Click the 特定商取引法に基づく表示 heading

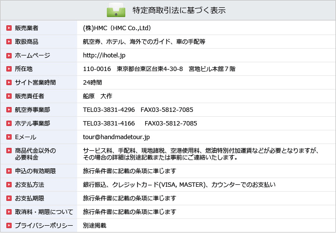tap(179, 10)
